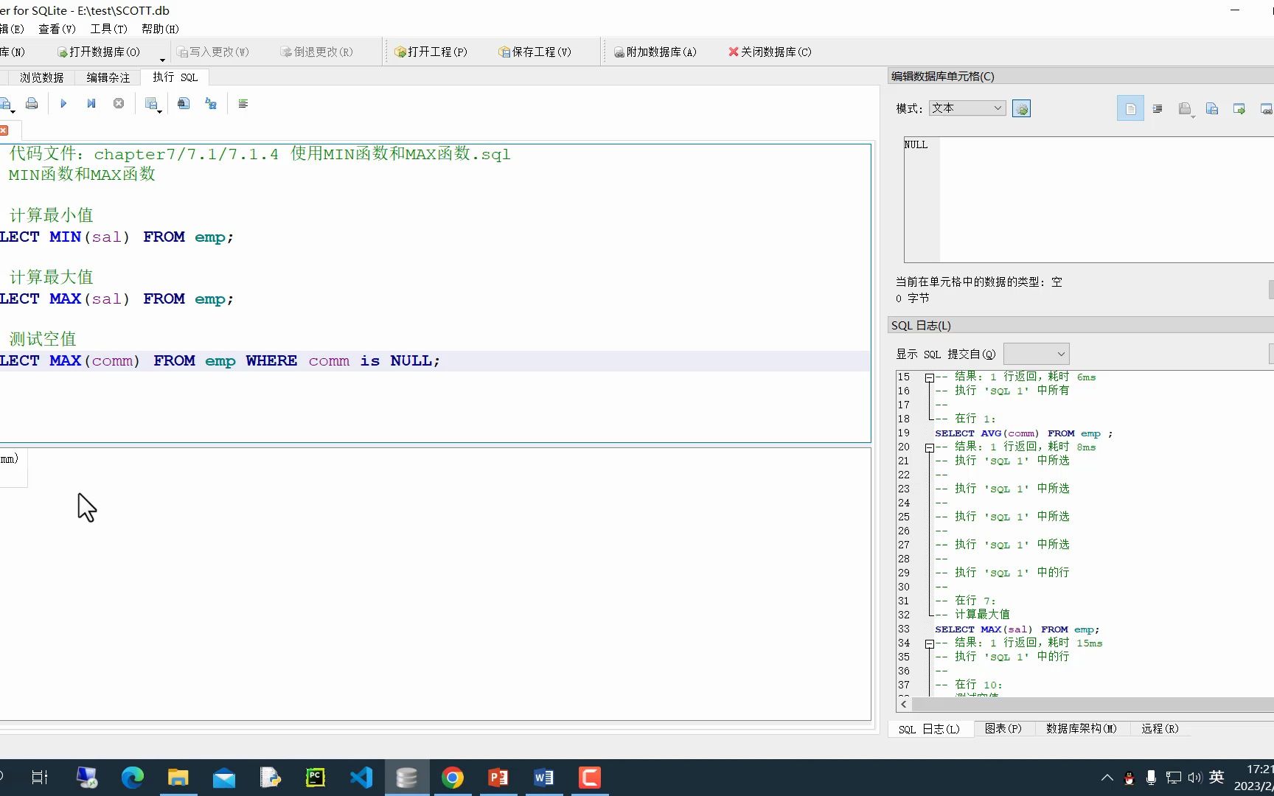Click the Open Database toolbar button
This screenshot has height=796, width=1274.
[100, 52]
